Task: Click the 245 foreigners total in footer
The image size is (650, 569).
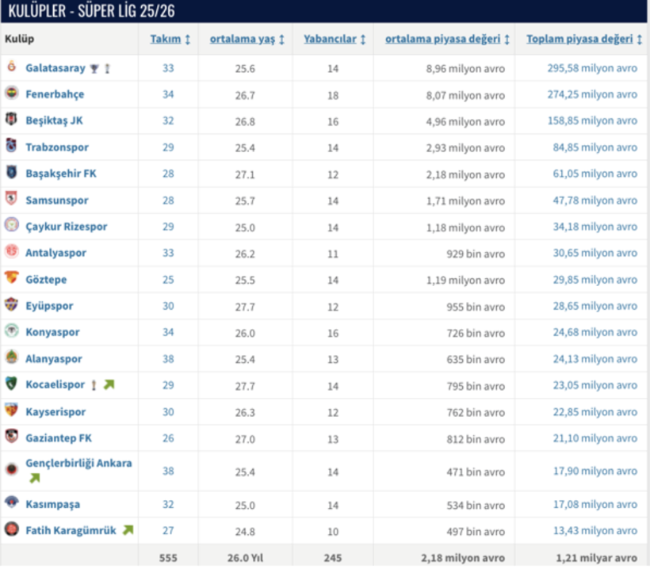Action: tap(333, 558)
